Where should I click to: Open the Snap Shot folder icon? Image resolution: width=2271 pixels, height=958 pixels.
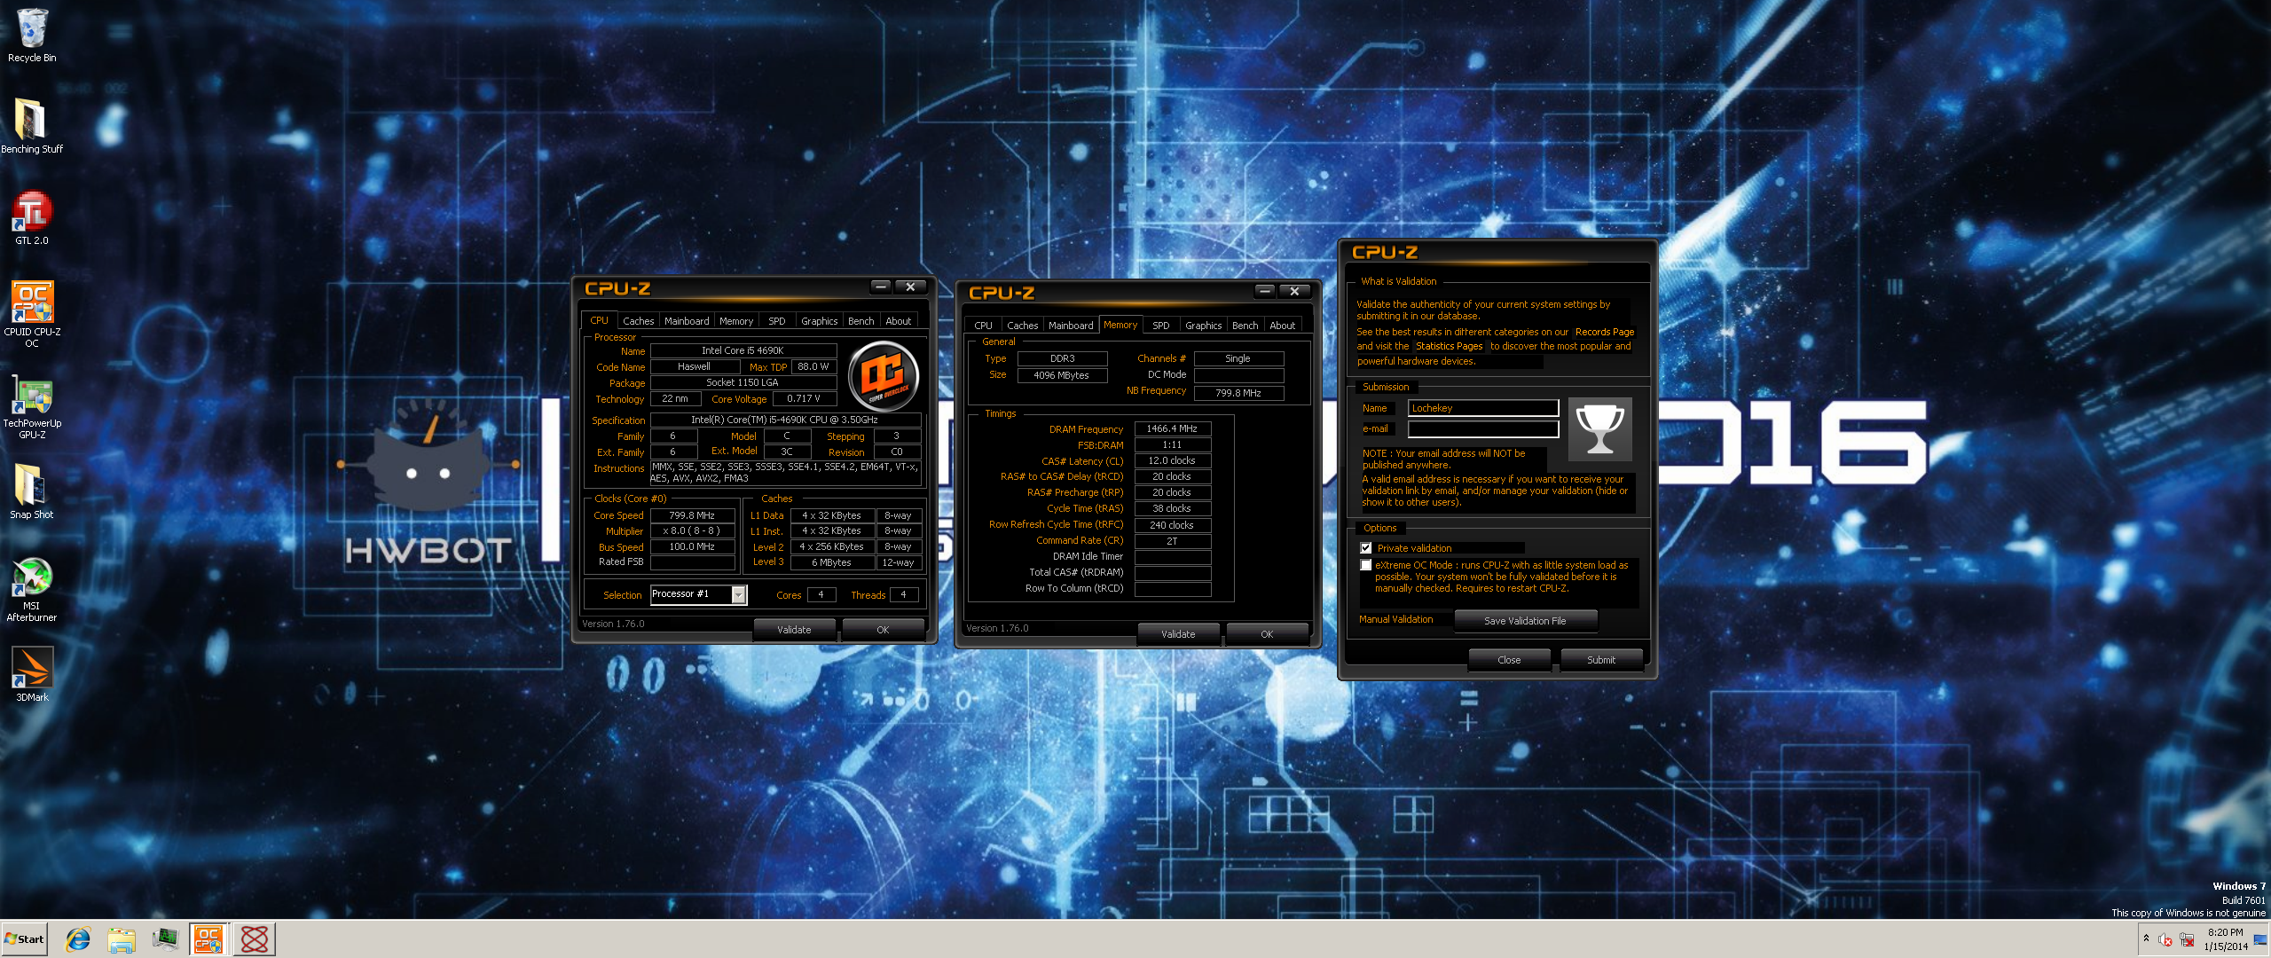[32, 491]
